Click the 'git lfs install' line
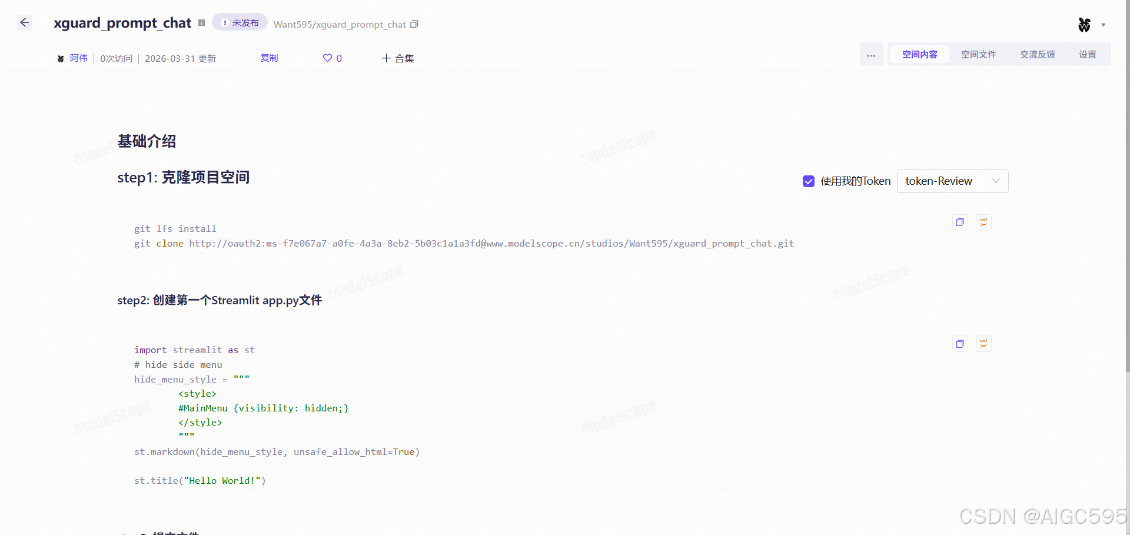1130x535 pixels. [x=175, y=229]
